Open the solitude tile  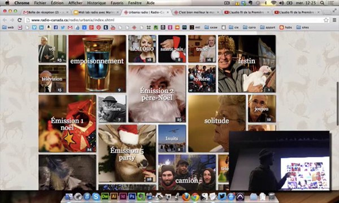217,123
